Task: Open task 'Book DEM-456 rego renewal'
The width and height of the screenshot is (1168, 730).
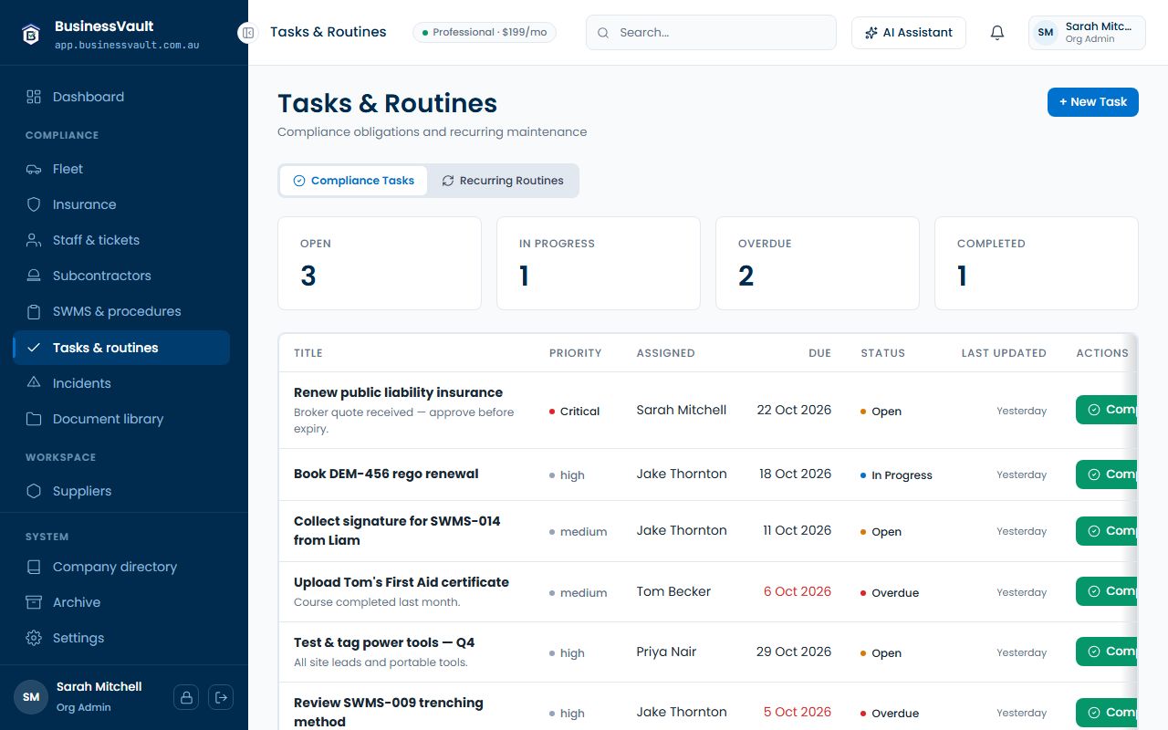Action: [386, 474]
